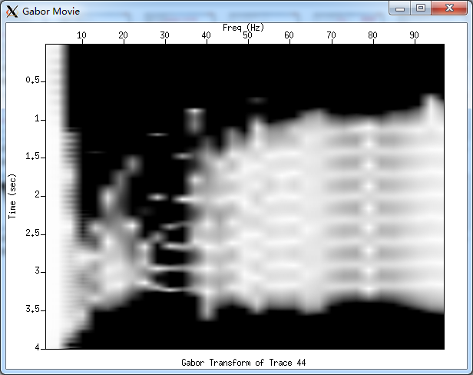The image size is (473, 375).
Task: Click the 80 Hz frequency tick label
Action: 372,35
